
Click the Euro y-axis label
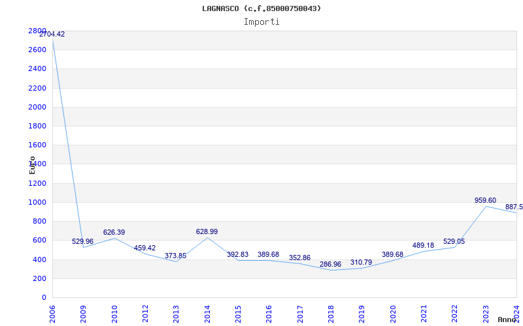click(32, 165)
